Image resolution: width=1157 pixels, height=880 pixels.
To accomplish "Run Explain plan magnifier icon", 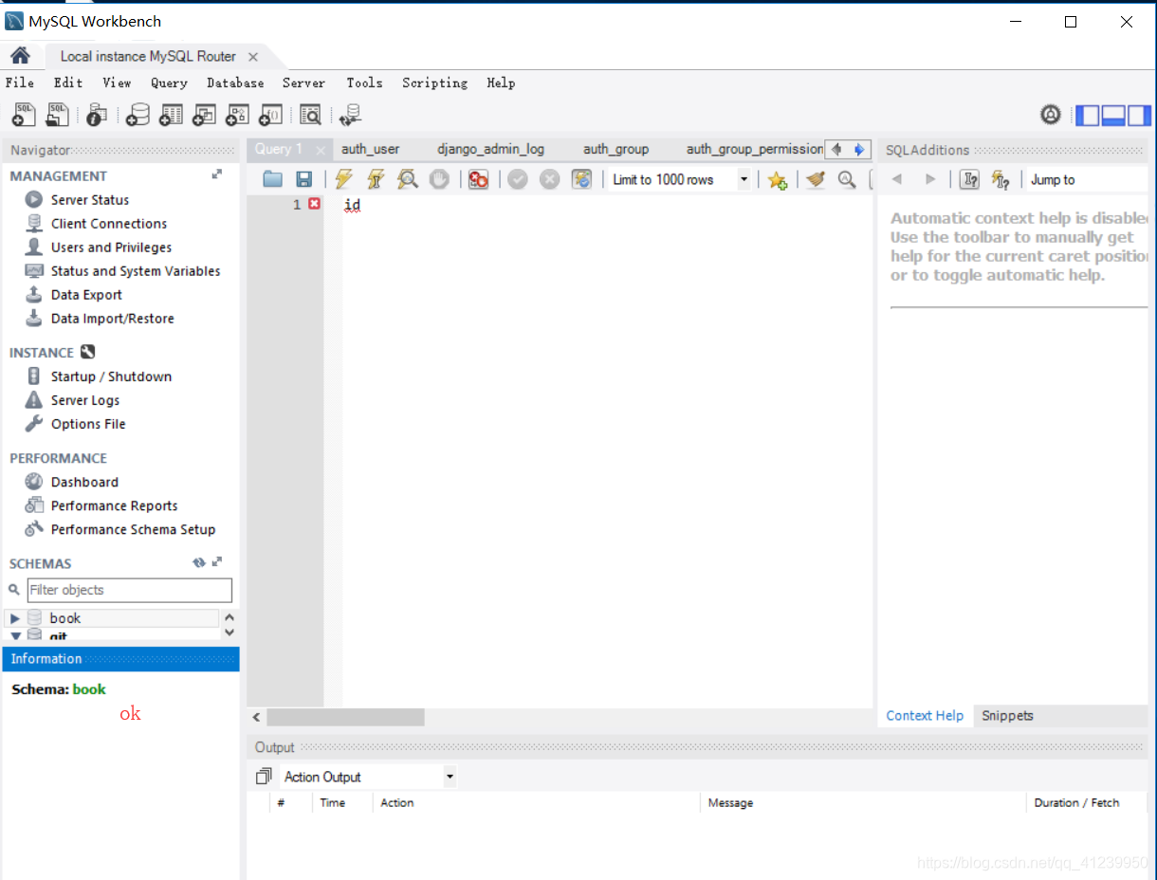I will 407,179.
